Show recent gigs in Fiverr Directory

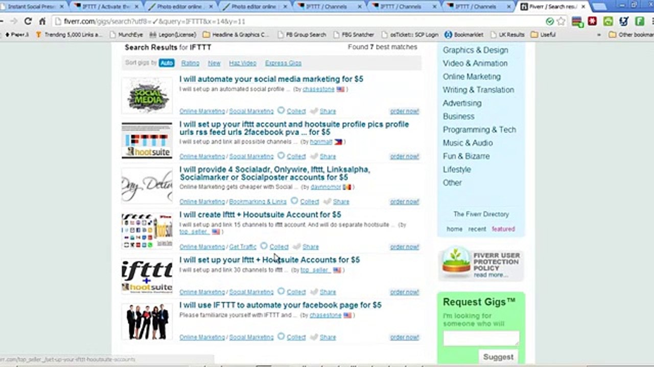tap(477, 229)
